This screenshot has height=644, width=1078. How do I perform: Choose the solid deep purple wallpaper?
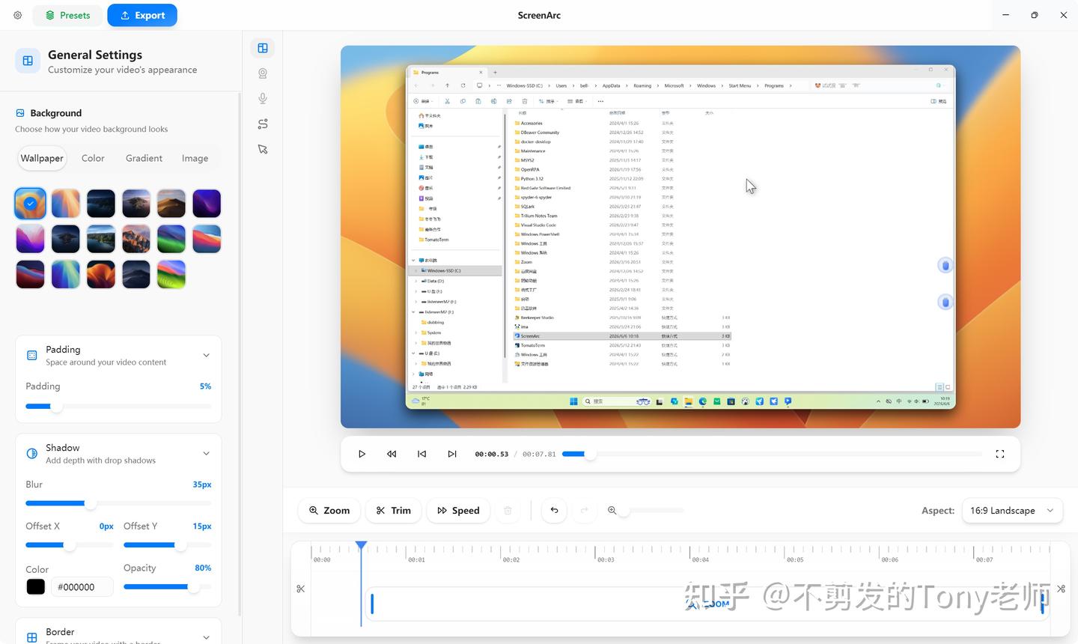pyautogui.click(x=207, y=203)
